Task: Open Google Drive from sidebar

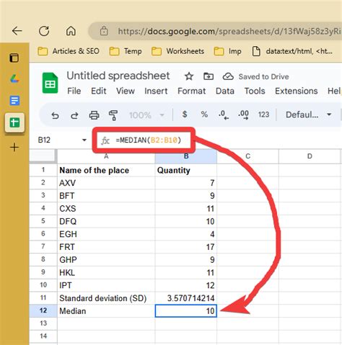Action: coord(14,79)
